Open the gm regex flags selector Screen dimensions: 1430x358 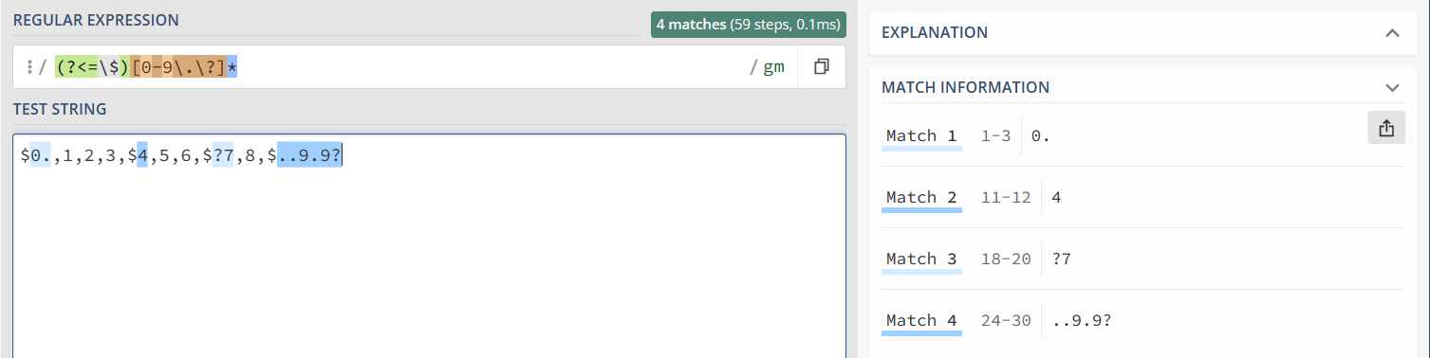774,67
